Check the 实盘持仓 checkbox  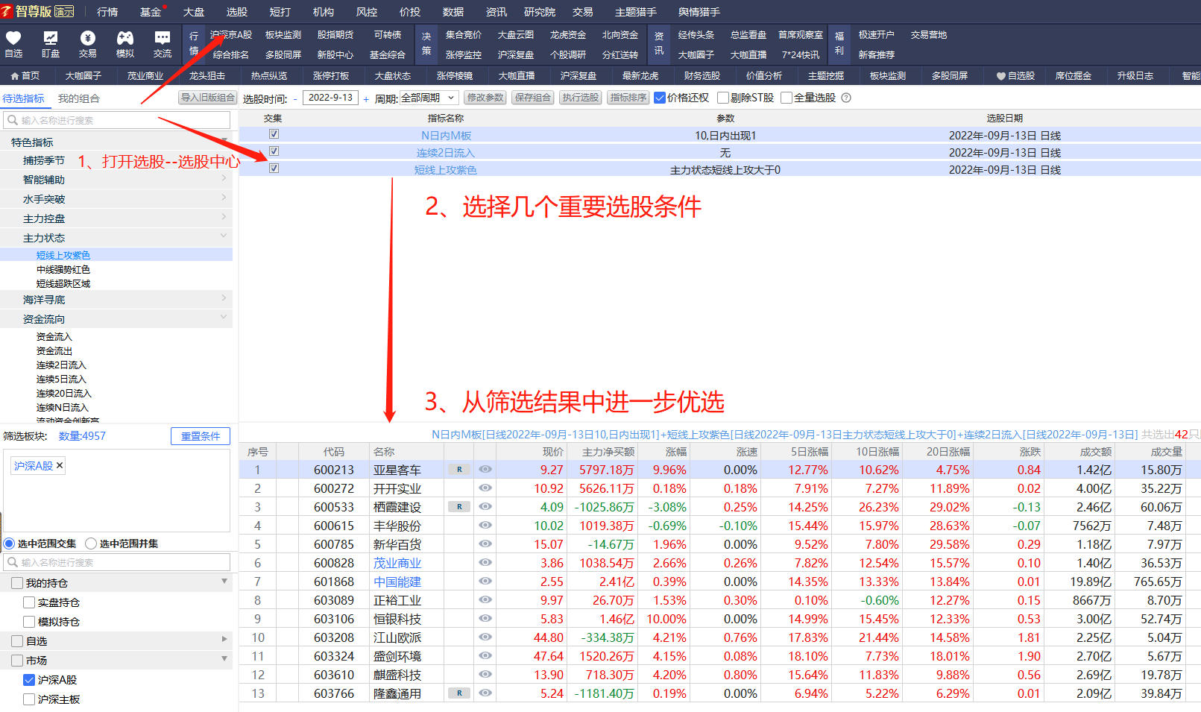pyautogui.click(x=29, y=602)
